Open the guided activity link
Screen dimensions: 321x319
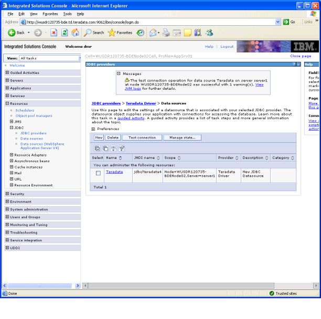coord(131,118)
